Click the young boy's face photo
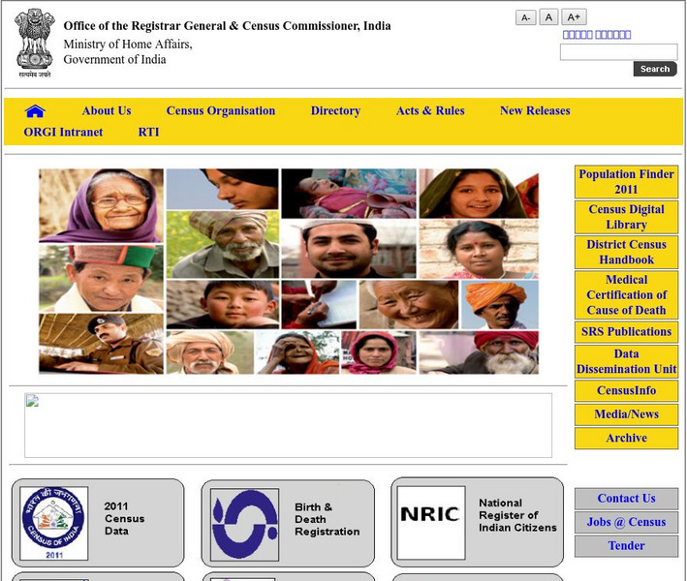The width and height of the screenshot is (687, 581). [x=223, y=305]
